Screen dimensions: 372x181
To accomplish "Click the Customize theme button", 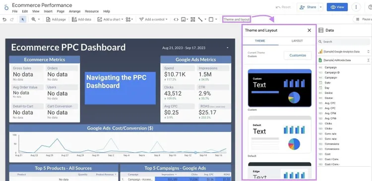I will pos(298,55).
